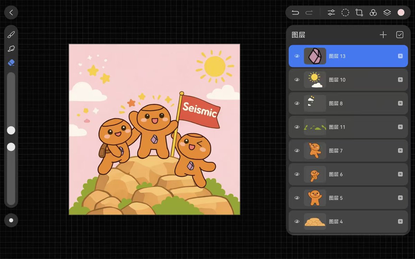Open blend mode N for 图层 11
Viewport: 415px width, 259px height.
[400, 127]
